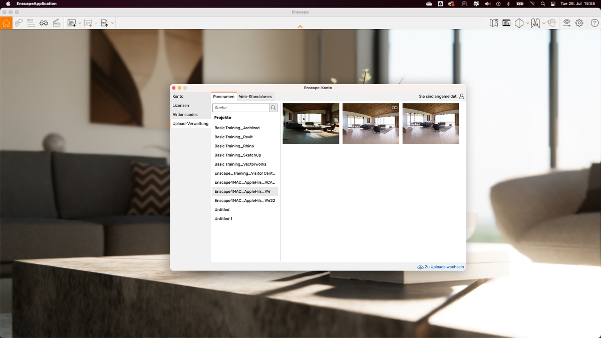Select the project named Untitled
601x338 pixels.
coord(245,210)
